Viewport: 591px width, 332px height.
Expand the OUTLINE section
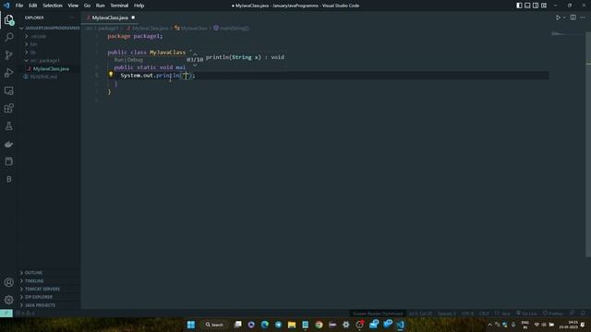pyautogui.click(x=49, y=273)
